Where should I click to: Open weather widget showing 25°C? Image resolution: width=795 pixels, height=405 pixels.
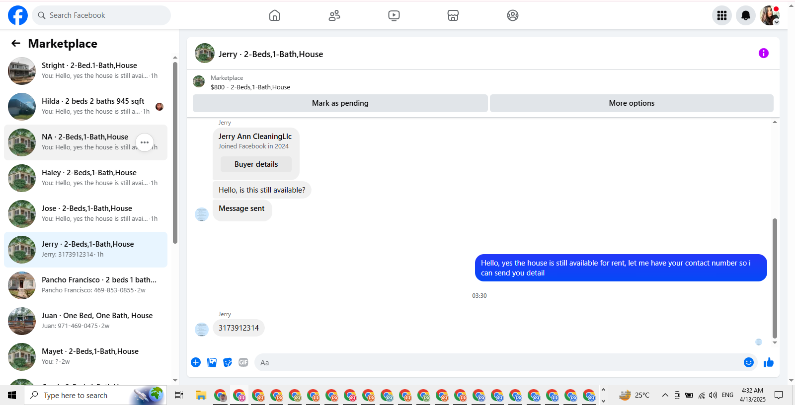pos(634,395)
